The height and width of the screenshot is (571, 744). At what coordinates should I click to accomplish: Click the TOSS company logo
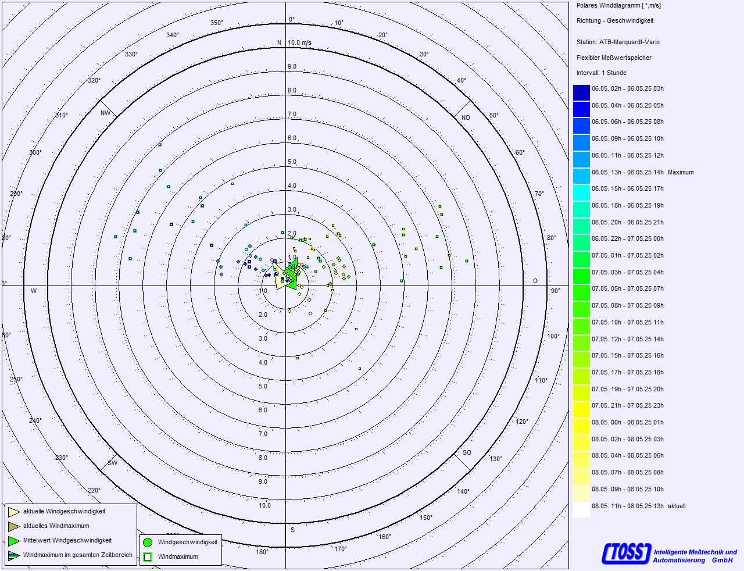(x=626, y=553)
